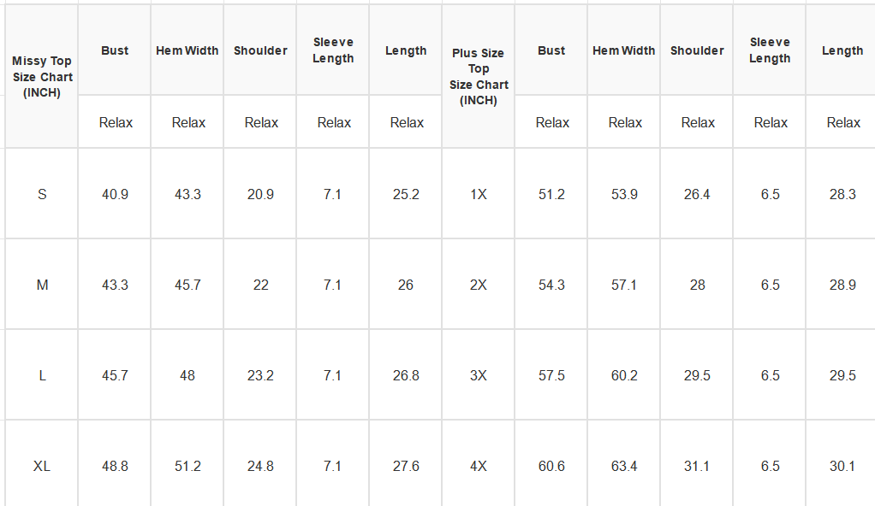The image size is (875, 506).
Task: Click the 3X plus size label
Action: click(479, 375)
